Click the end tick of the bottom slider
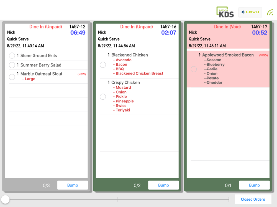Image resolution: width=277 pixels, height=207 pixels. pyautogui.click(x=229, y=200)
